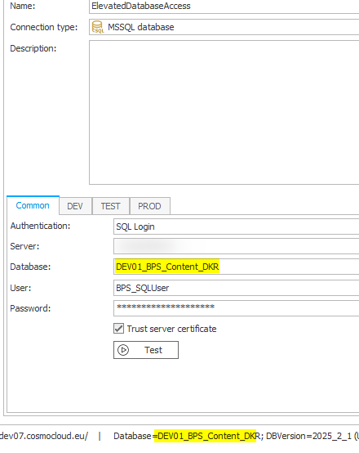This screenshot has width=359, height=453.
Task: Click the User field BPS_SQLUser
Action: click(x=236, y=288)
